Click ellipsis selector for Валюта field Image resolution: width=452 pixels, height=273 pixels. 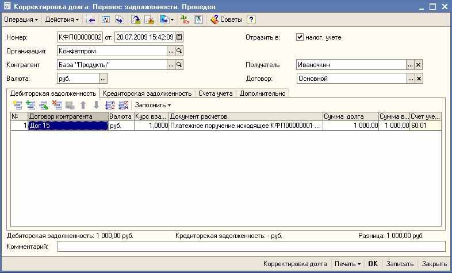pos(103,79)
